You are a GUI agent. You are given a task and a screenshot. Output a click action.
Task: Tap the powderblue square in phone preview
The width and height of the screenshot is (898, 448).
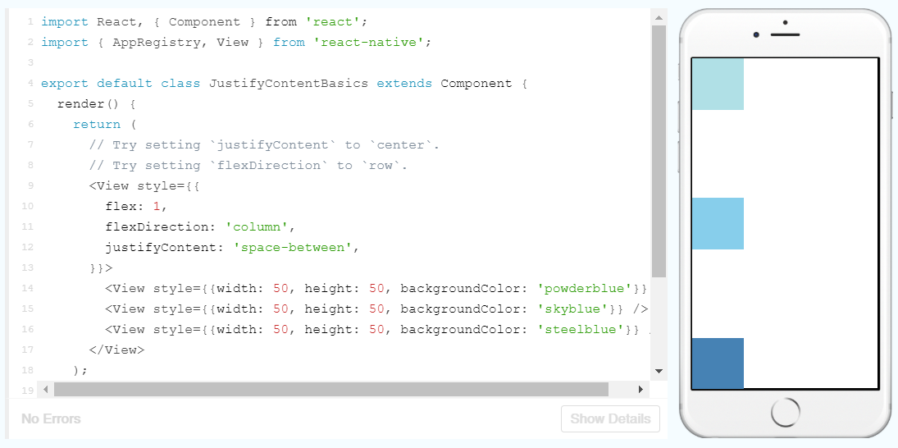718,84
